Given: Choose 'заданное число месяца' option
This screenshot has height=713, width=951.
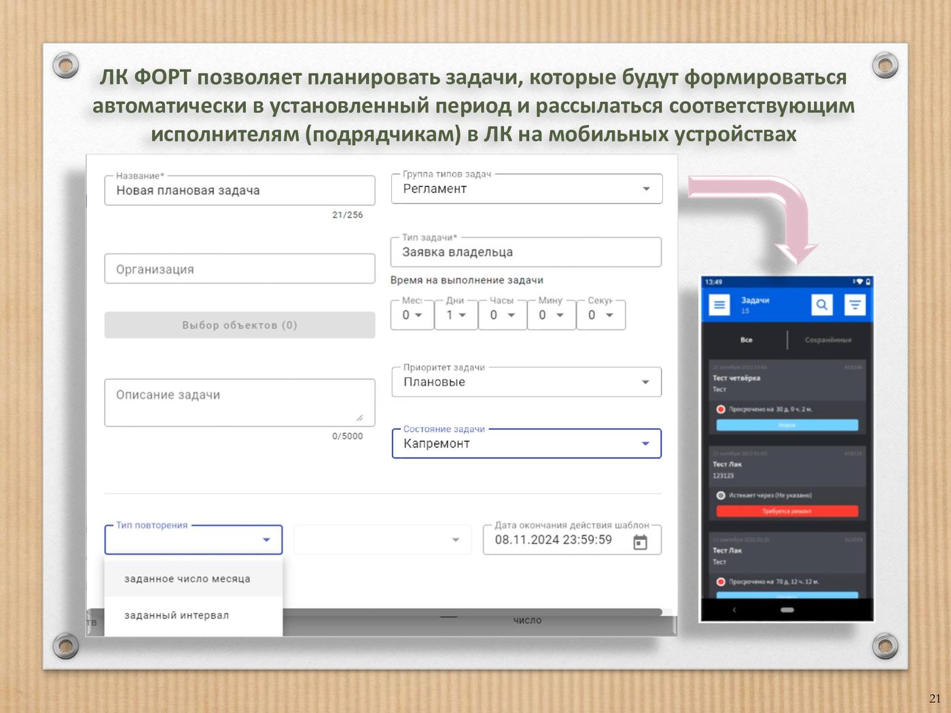Looking at the screenshot, I should click(194, 579).
